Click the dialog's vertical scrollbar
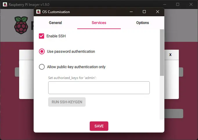 coord(162,52)
